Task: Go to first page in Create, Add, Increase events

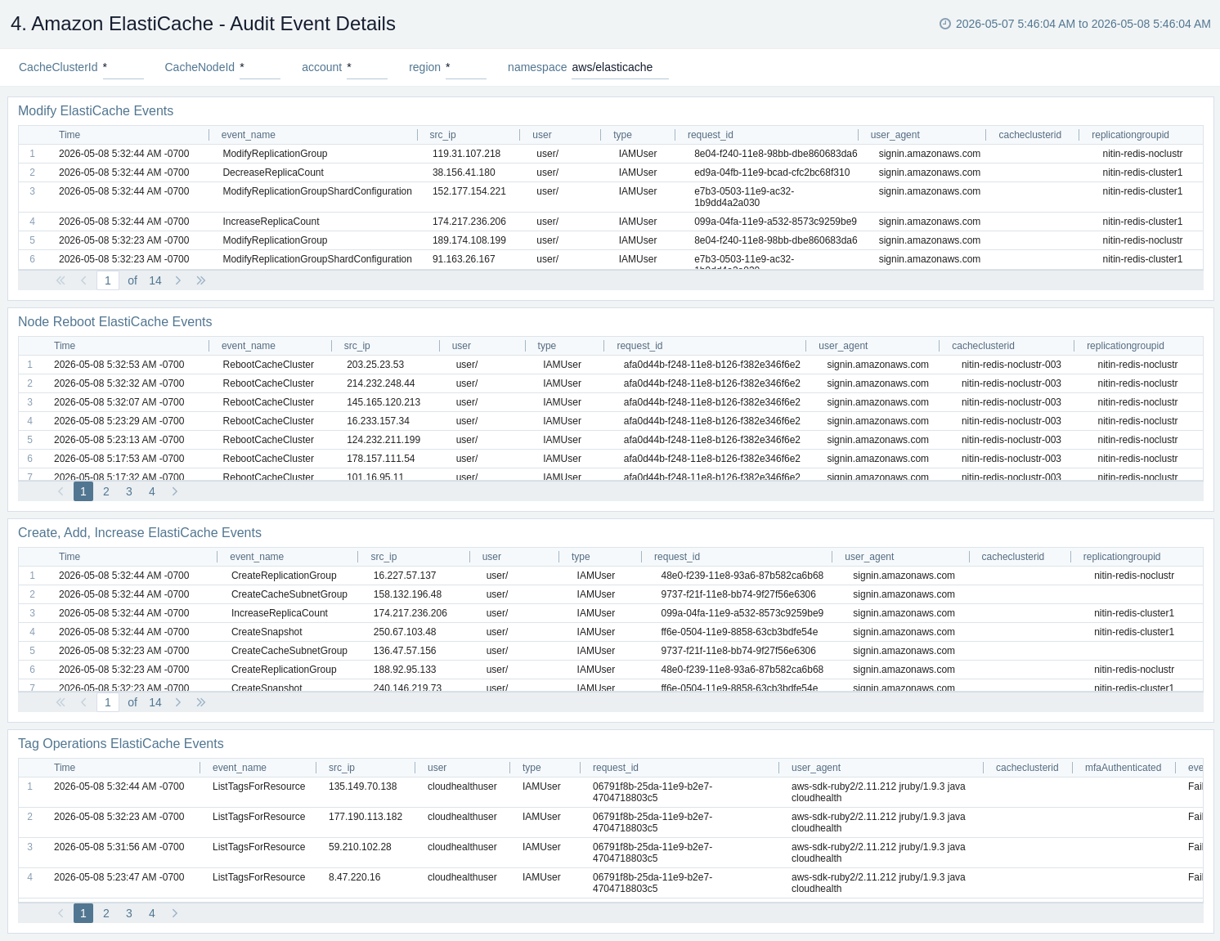Action: click(x=61, y=702)
